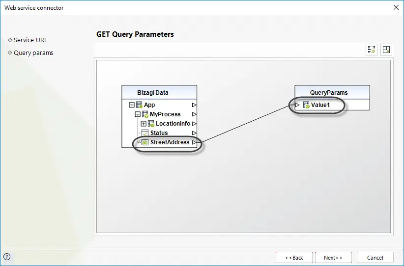The height and width of the screenshot is (266, 404).
Task: Click the Value1 parameter icon
Action: pyautogui.click(x=306, y=105)
